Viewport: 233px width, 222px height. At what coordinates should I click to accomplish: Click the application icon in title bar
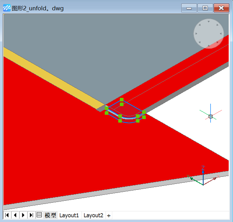click(x=7, y=8)
